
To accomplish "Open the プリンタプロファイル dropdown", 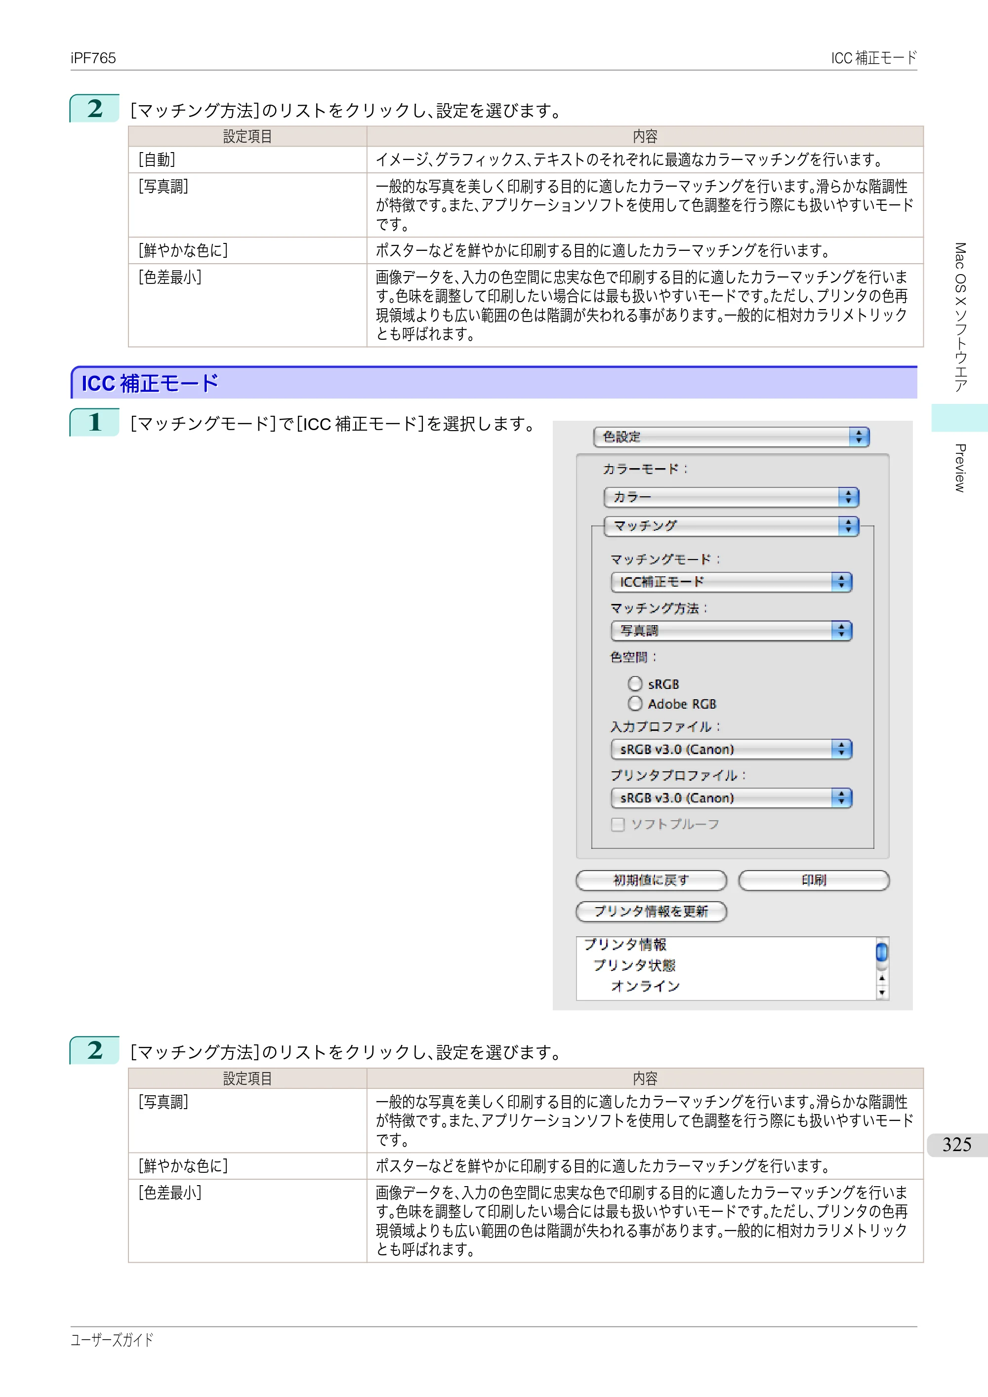I will pos(731,798).
